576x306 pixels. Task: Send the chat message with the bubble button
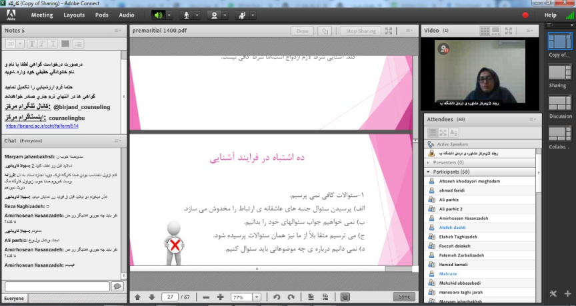pyautogui.click(x=117, y=287)
